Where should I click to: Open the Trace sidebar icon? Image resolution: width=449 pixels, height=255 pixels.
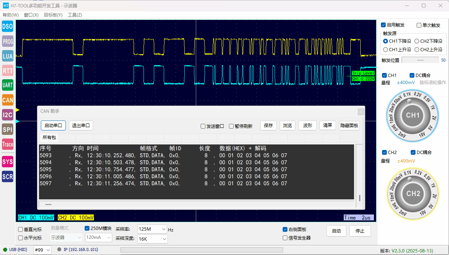[8, 144]
